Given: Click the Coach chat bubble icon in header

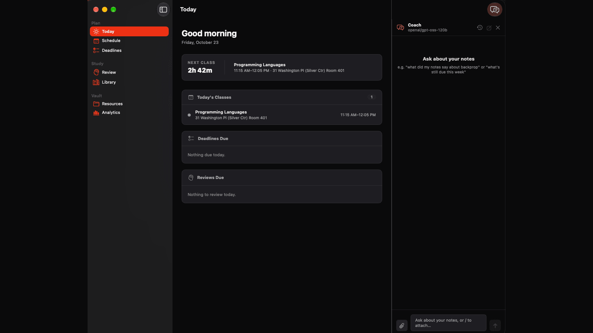Looking at the screenshot, I should click(x=400, y=27).
